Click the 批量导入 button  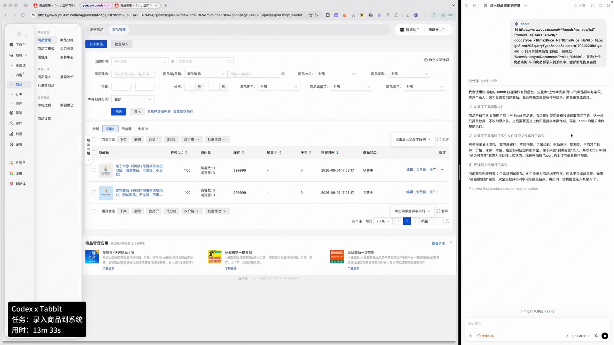pos(122,44)
